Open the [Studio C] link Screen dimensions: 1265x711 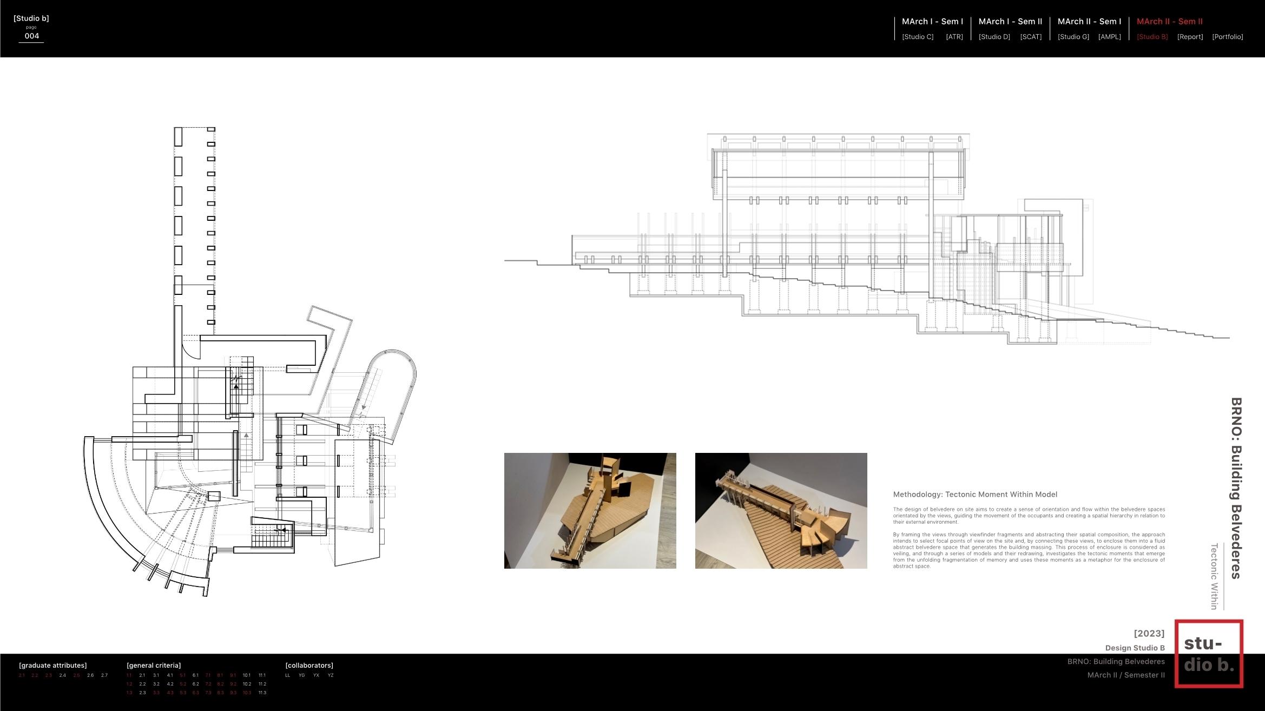click(918, 37)
